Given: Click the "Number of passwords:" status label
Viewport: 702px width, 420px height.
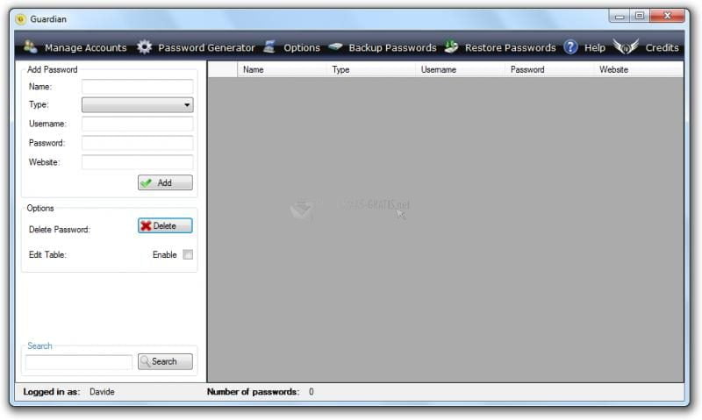Looking at the screenshot, I should [253, 392].
